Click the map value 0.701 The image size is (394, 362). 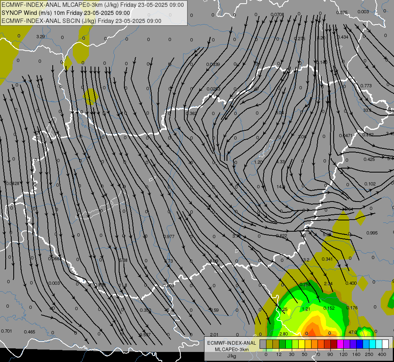click(6, 331)
